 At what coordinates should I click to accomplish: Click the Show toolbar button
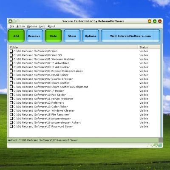tap(72, 36)
